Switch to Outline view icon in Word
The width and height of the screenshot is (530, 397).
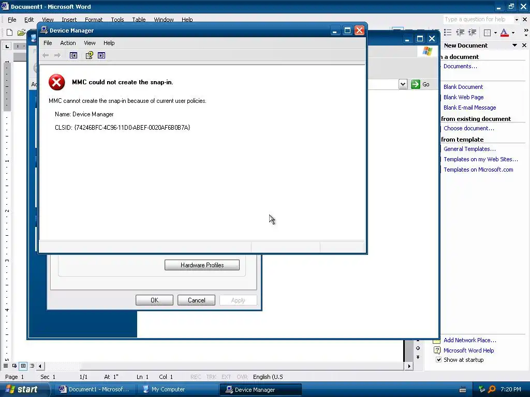tap(32, 365)
